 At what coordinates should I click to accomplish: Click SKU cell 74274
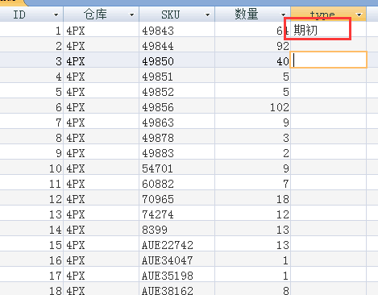click(177, 213)
